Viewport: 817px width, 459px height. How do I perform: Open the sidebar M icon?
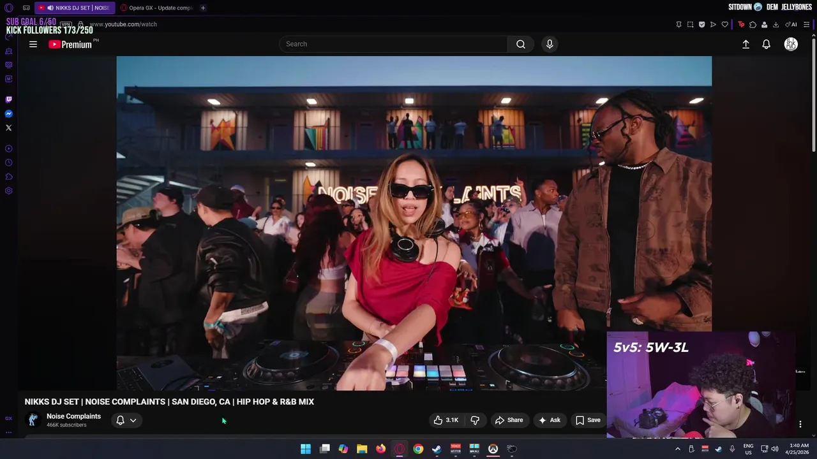pos(9,79)
